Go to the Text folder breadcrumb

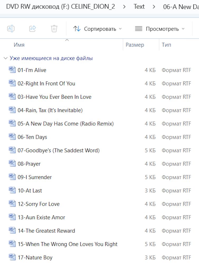tap(139, 7)
